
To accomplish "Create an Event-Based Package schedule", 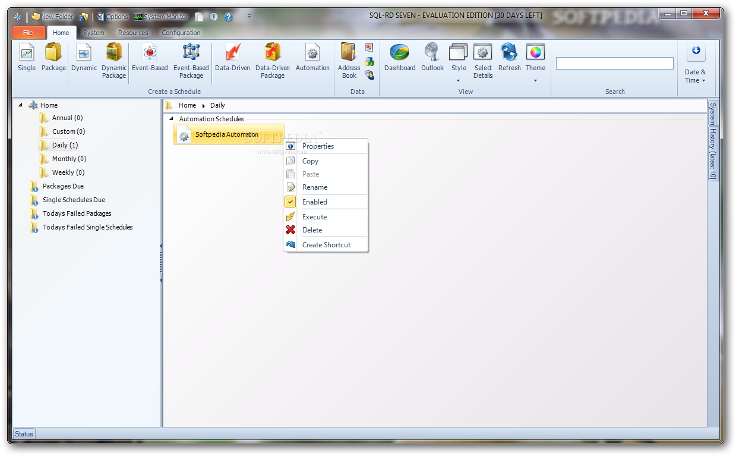I will pos(191,61).
